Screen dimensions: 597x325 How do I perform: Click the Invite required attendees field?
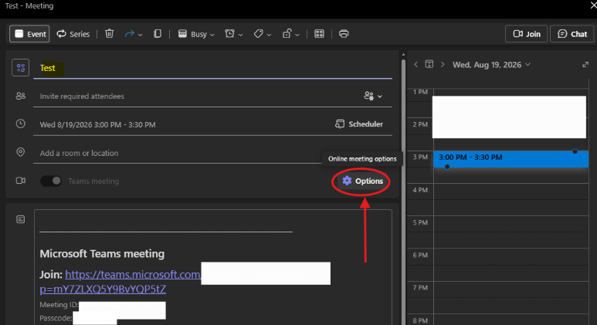click(x=198, y=96)
